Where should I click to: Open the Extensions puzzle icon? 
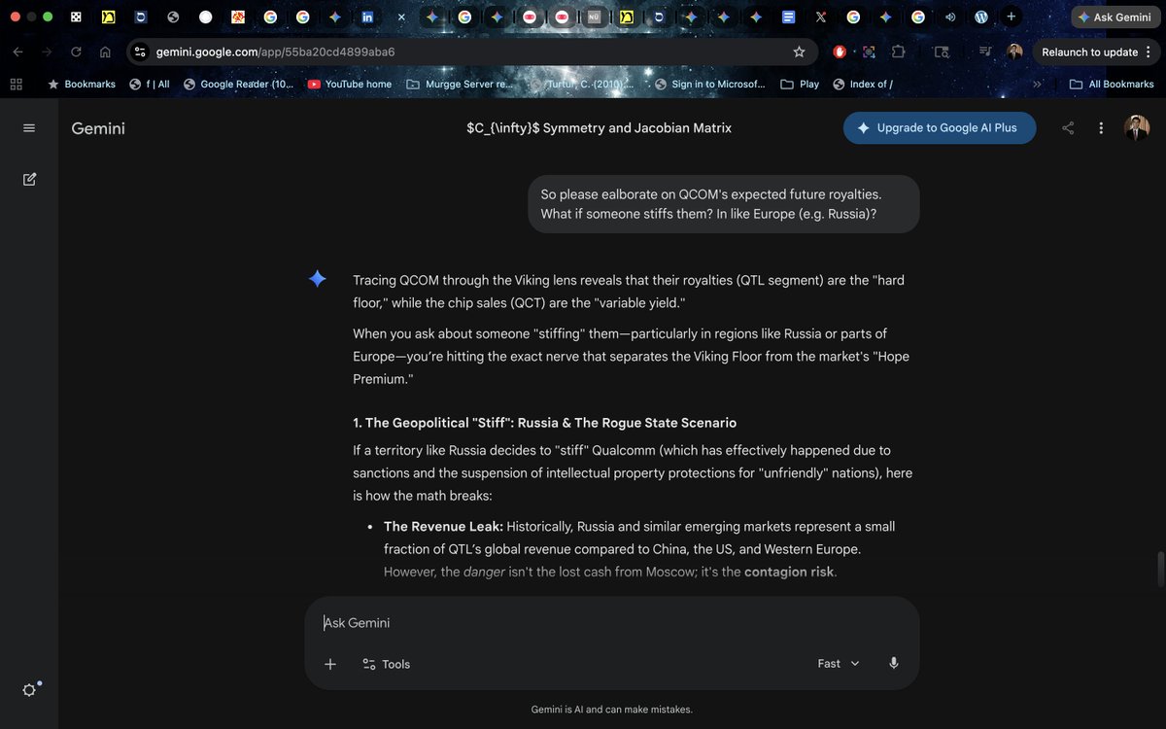898,52
